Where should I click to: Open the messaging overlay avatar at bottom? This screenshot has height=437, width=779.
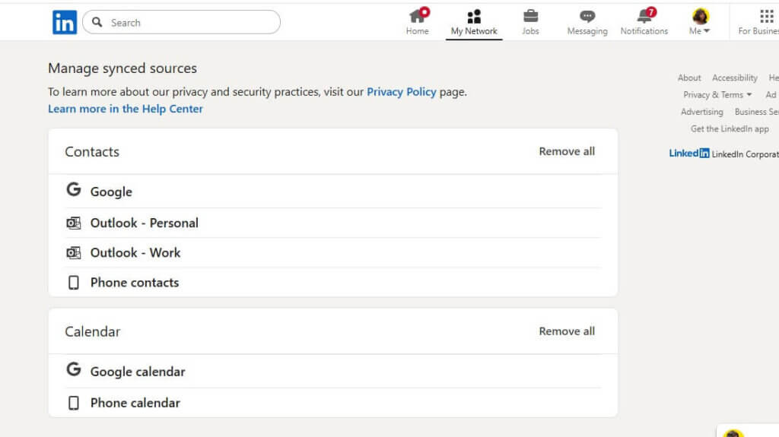[x=733, y=433]
